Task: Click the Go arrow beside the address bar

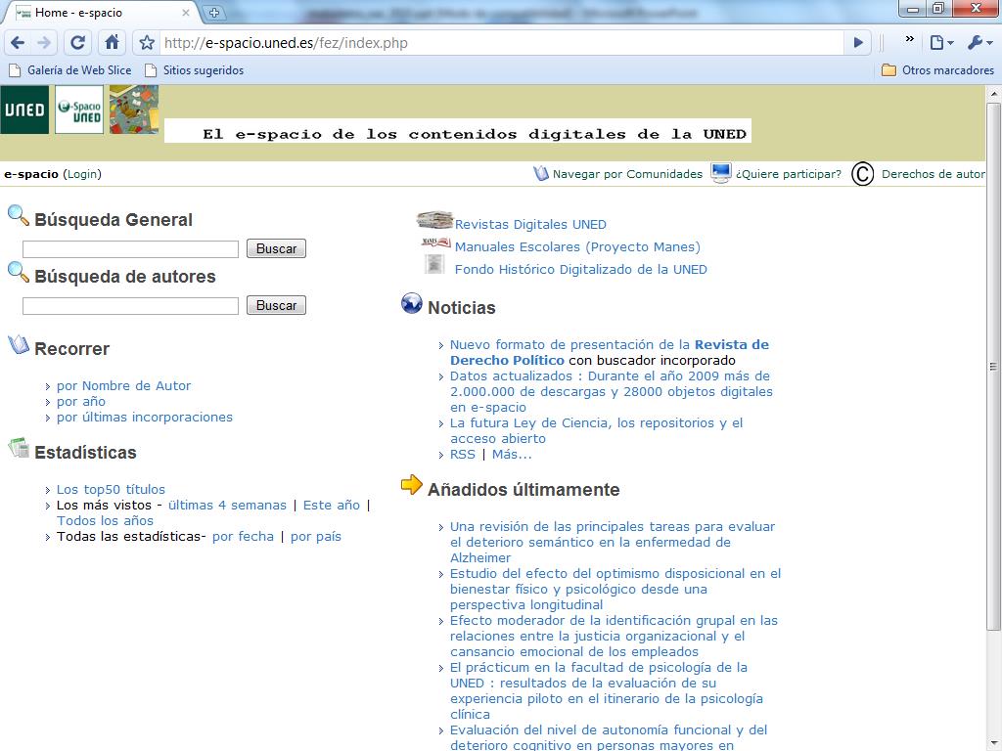Action: (858, 43)
